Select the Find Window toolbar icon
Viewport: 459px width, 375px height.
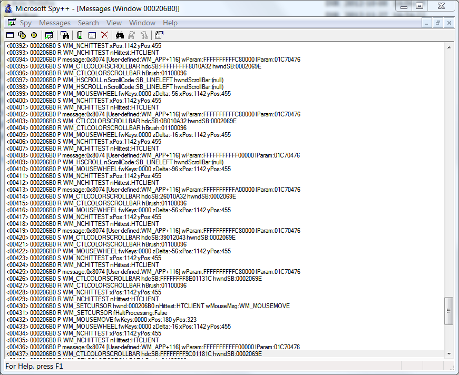point(64,35)
